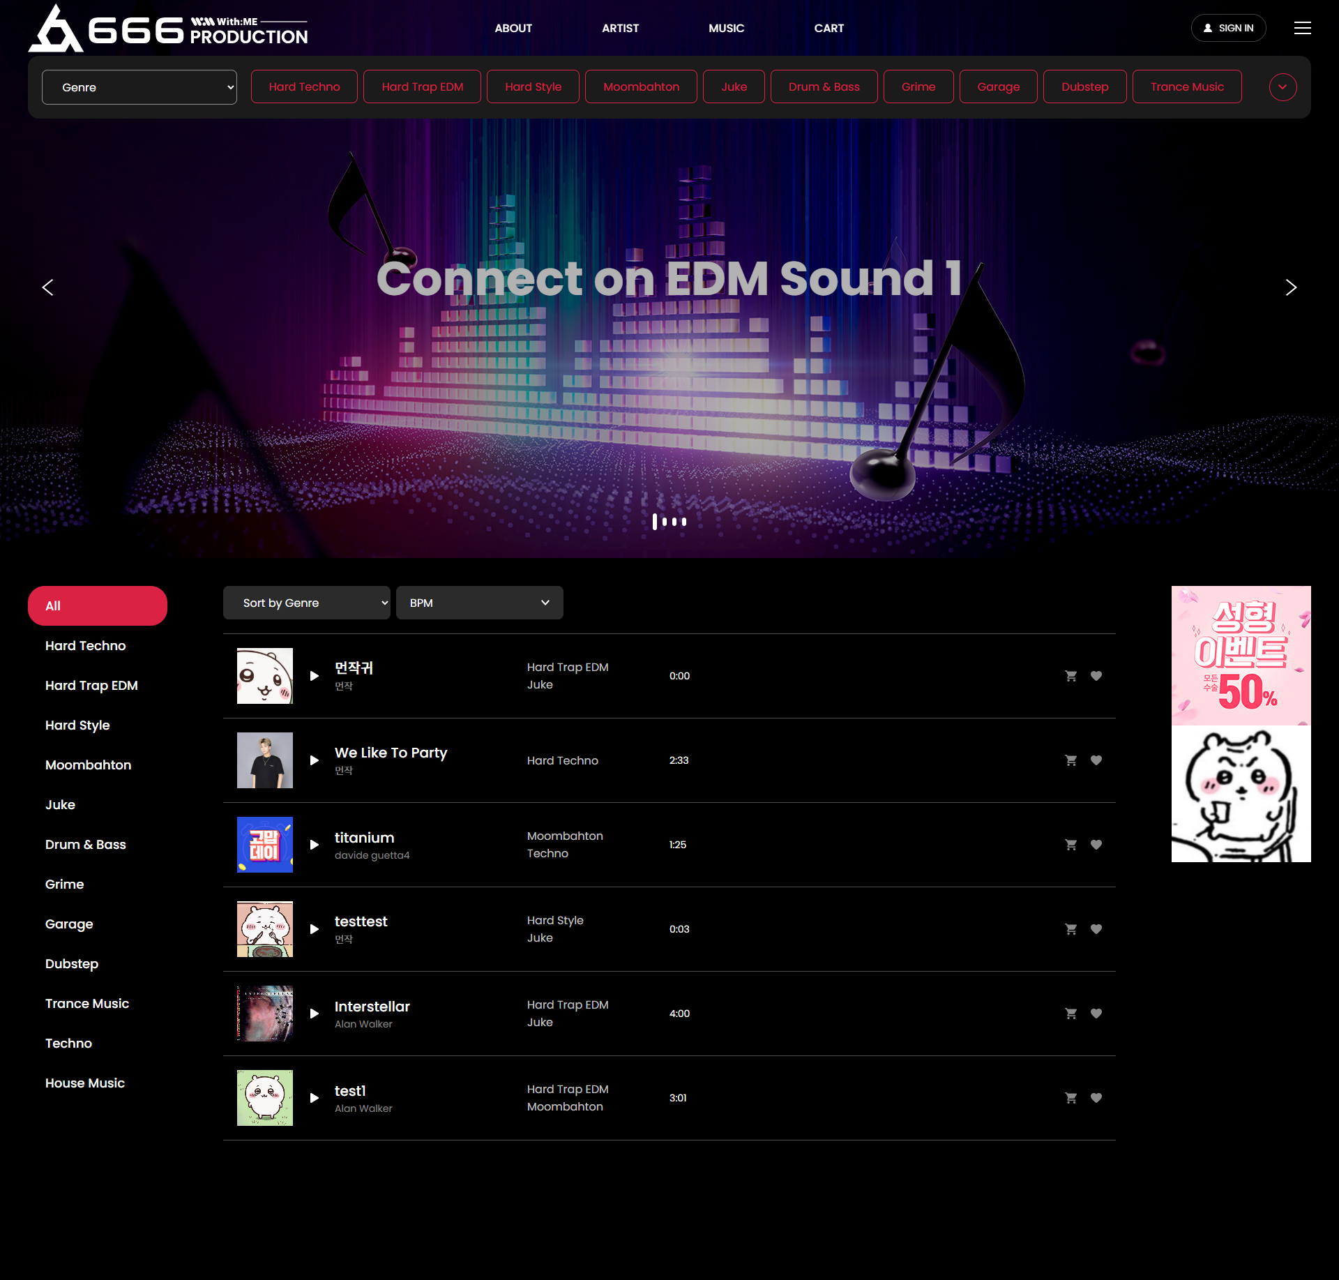This screenshot has height=1280, width=1339.
Task: Click the SIGN IN button
Action: pyautogui.click(x=1228, y=28)
